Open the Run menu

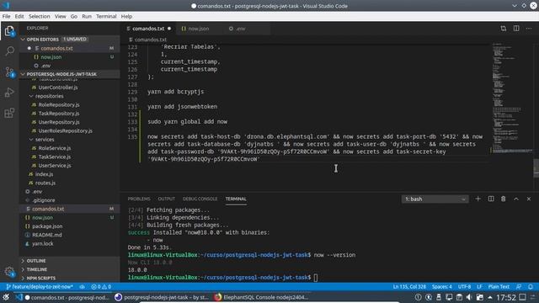pos(87,16)
